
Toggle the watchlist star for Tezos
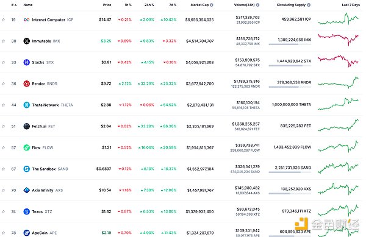(x=3, y=211)
